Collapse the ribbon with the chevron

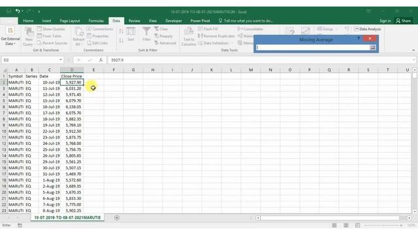click(413, 50)
